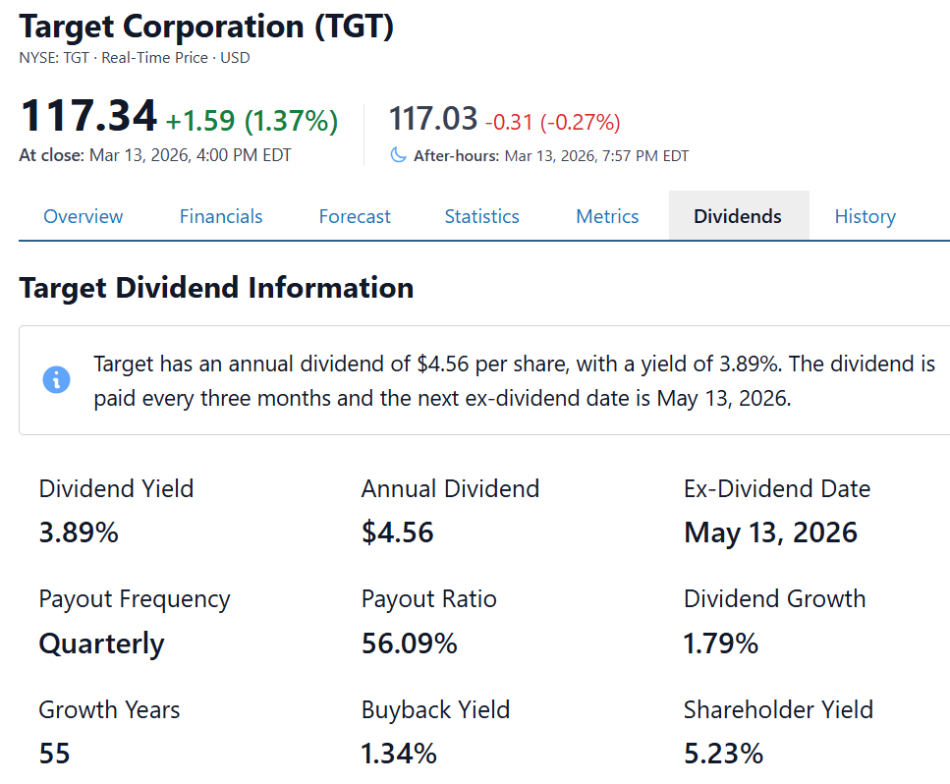Click the 117.34 closing price

[x=88, y=117]
